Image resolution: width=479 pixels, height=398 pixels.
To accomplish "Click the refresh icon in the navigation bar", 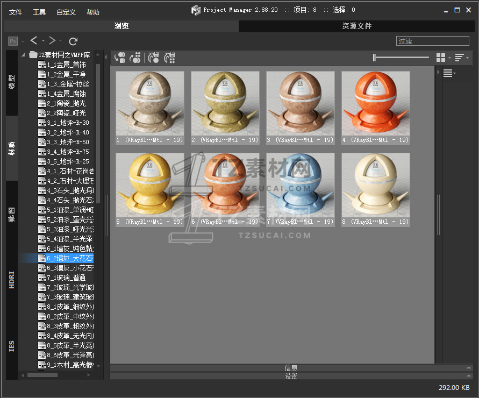I will click(x=74, y=41).
